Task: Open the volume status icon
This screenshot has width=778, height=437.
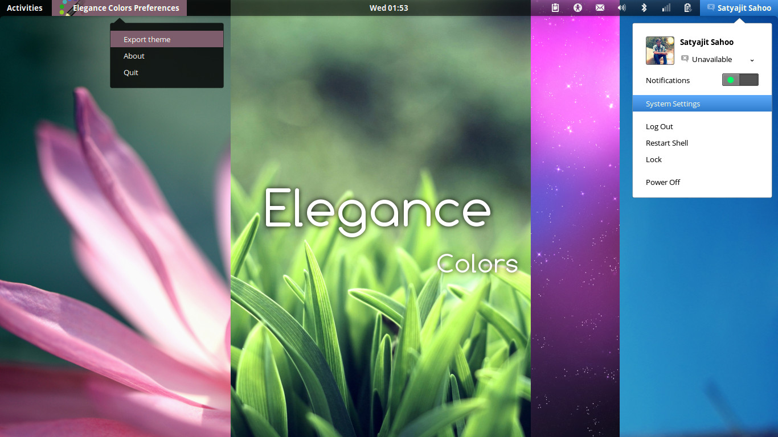Action: click(621, 7)
